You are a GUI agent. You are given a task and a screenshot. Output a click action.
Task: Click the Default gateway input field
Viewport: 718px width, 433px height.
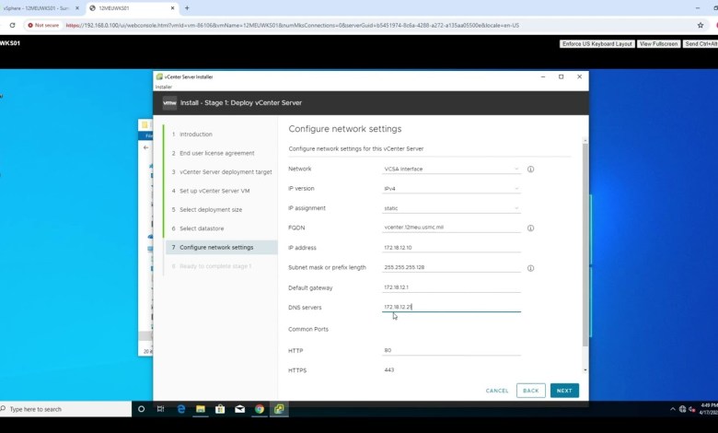(x=451, y=287)
